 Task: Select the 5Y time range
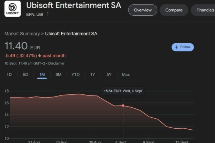pos(109,75)
